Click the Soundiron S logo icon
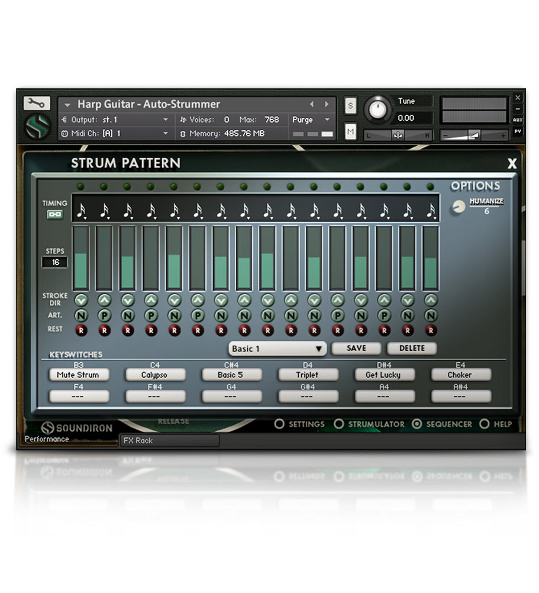This screenshot has width=539, height=593. [x=37, y=127]
